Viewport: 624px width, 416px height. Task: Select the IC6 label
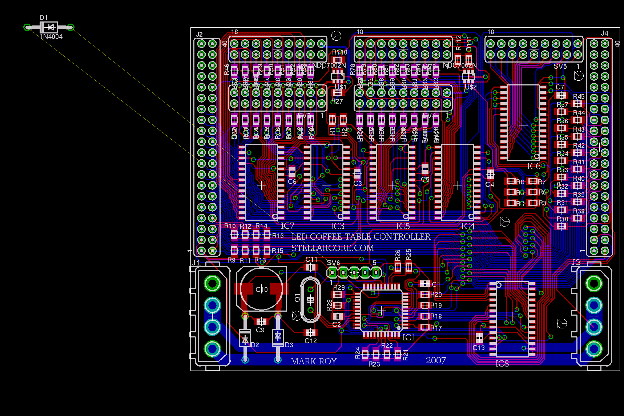click(x=534, y=166)
